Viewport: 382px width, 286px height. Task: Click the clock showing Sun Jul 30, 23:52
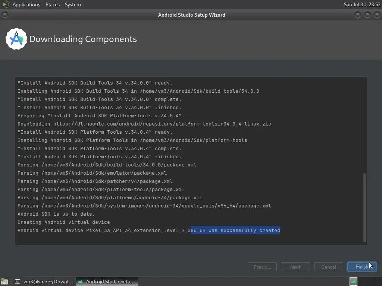point(362,4)
